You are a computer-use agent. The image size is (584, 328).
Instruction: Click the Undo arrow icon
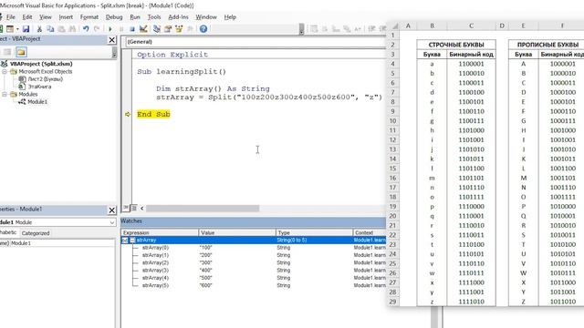pos(86,29)
